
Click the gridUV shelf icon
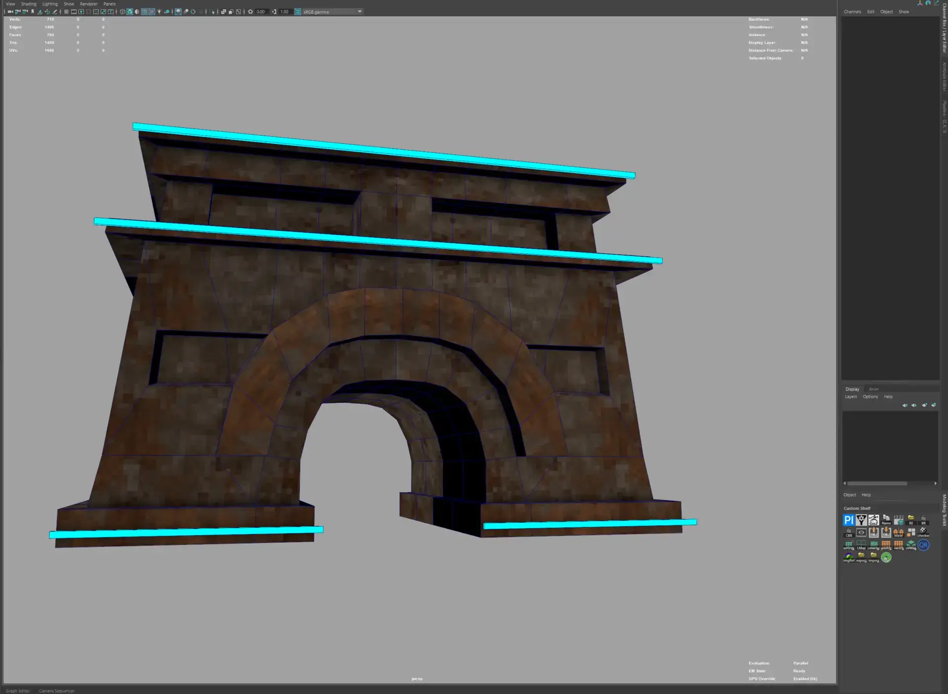click(886, 545)
